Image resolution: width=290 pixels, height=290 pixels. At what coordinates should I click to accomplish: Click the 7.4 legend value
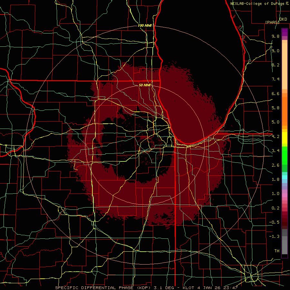(x=275, y=79)
